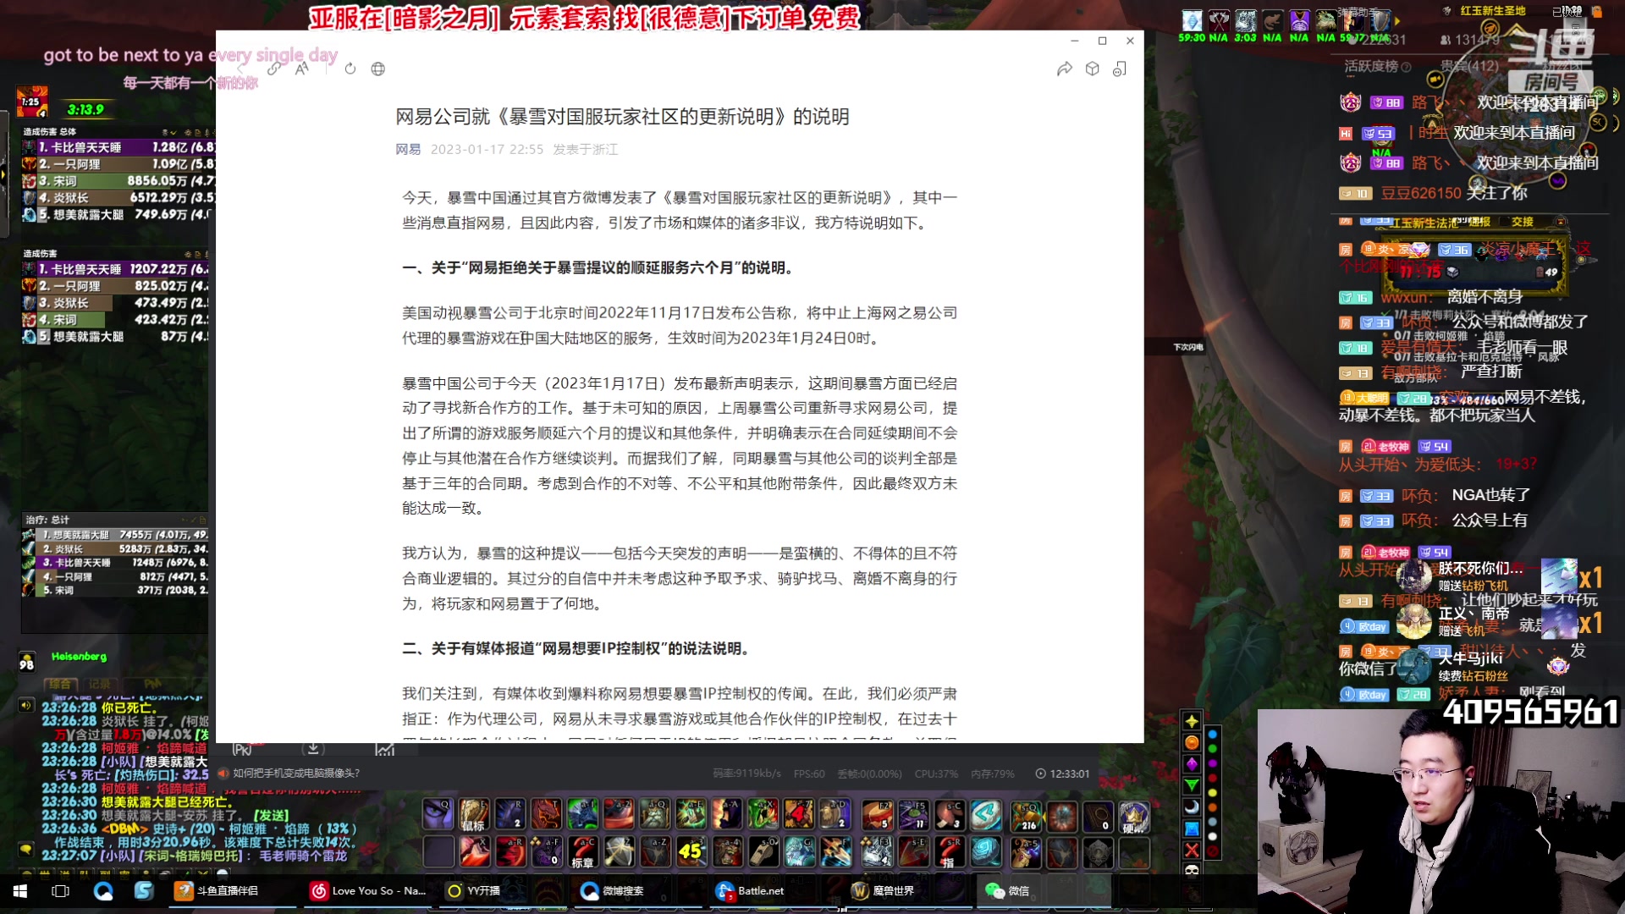This screenshot has height=914, width=1625.
Task: Use the action bar ability labeled 标章
Action: [x=583, y=851]
